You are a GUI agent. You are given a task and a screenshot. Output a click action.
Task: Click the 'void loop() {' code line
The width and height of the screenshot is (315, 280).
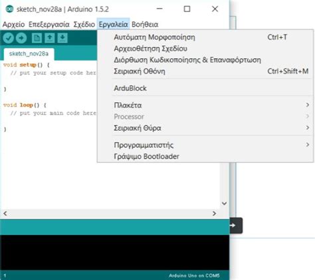(x=25, y=105)
